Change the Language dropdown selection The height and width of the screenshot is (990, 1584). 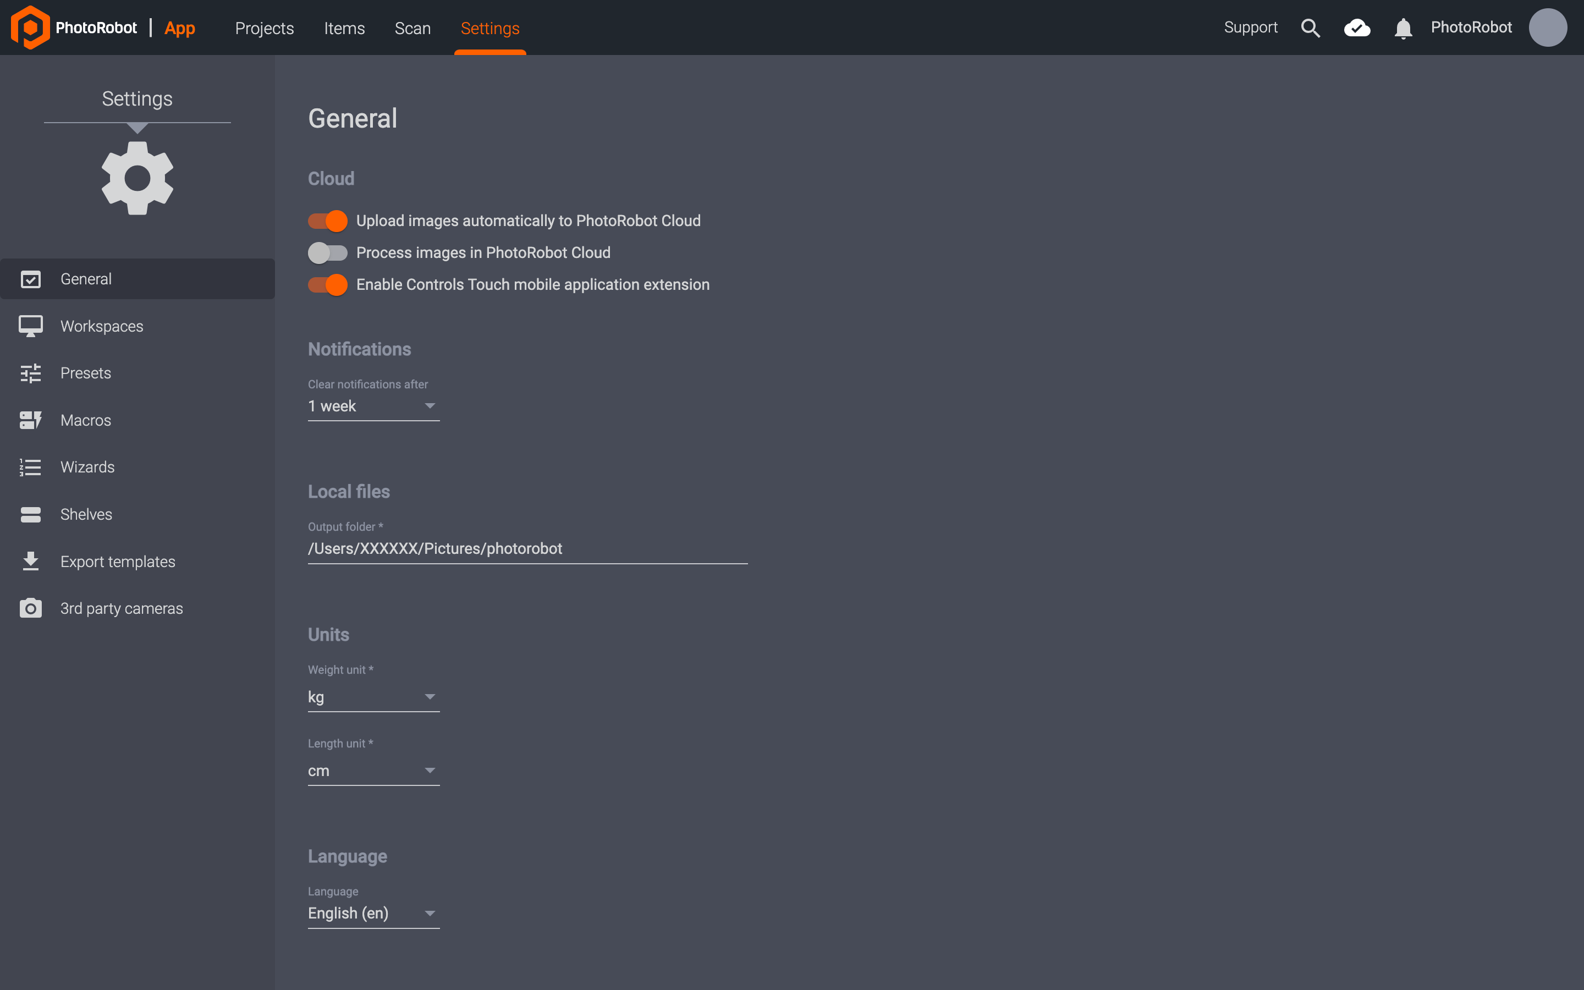(x=373, y=914)
